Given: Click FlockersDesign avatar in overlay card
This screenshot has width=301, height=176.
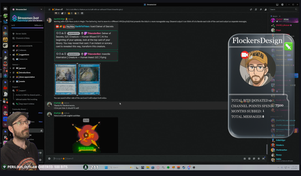Looking at the screenshot, I should (x=258, y=68).
